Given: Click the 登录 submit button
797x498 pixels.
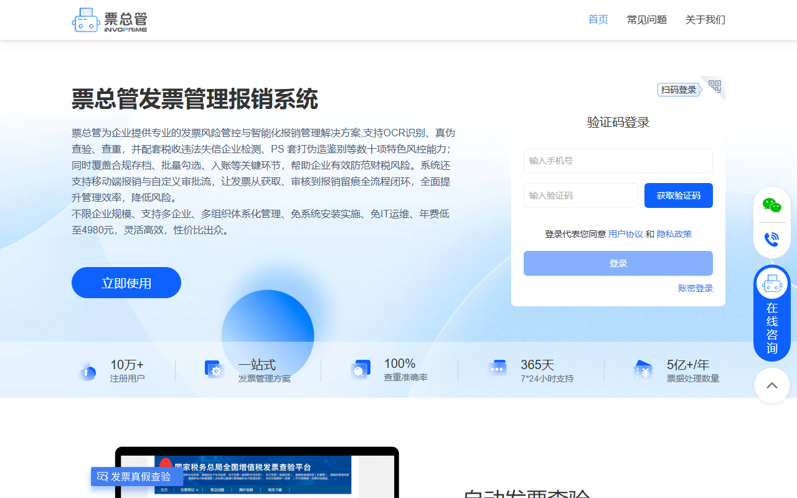Looking at the screenshot, I should [618, 263].
